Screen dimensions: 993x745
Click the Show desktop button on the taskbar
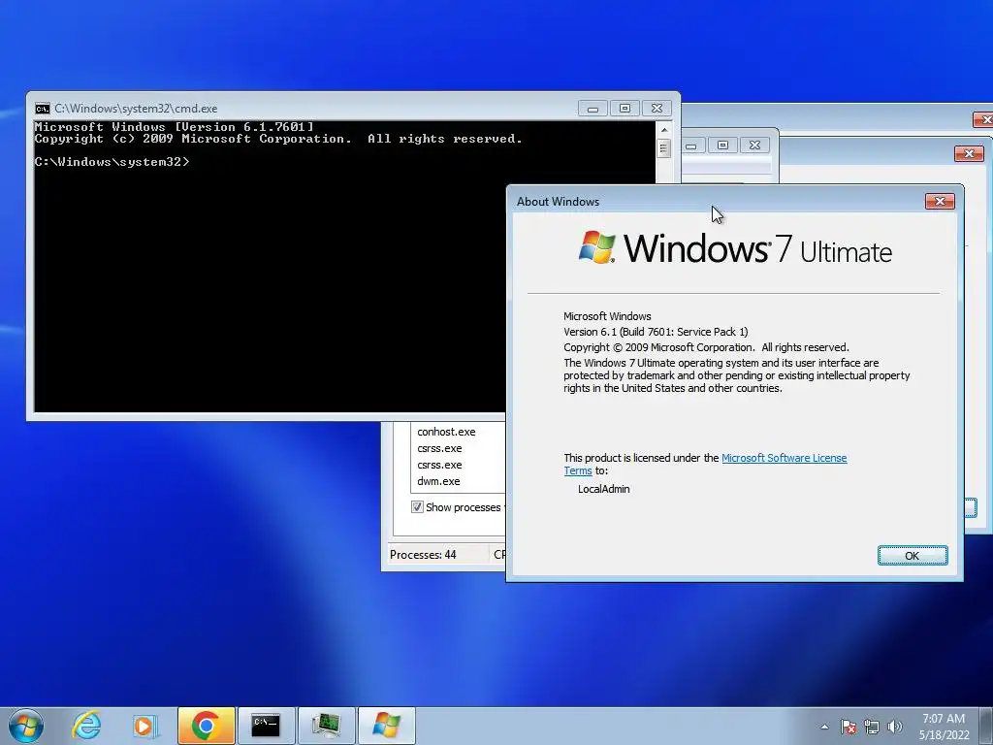click(988, 726)
